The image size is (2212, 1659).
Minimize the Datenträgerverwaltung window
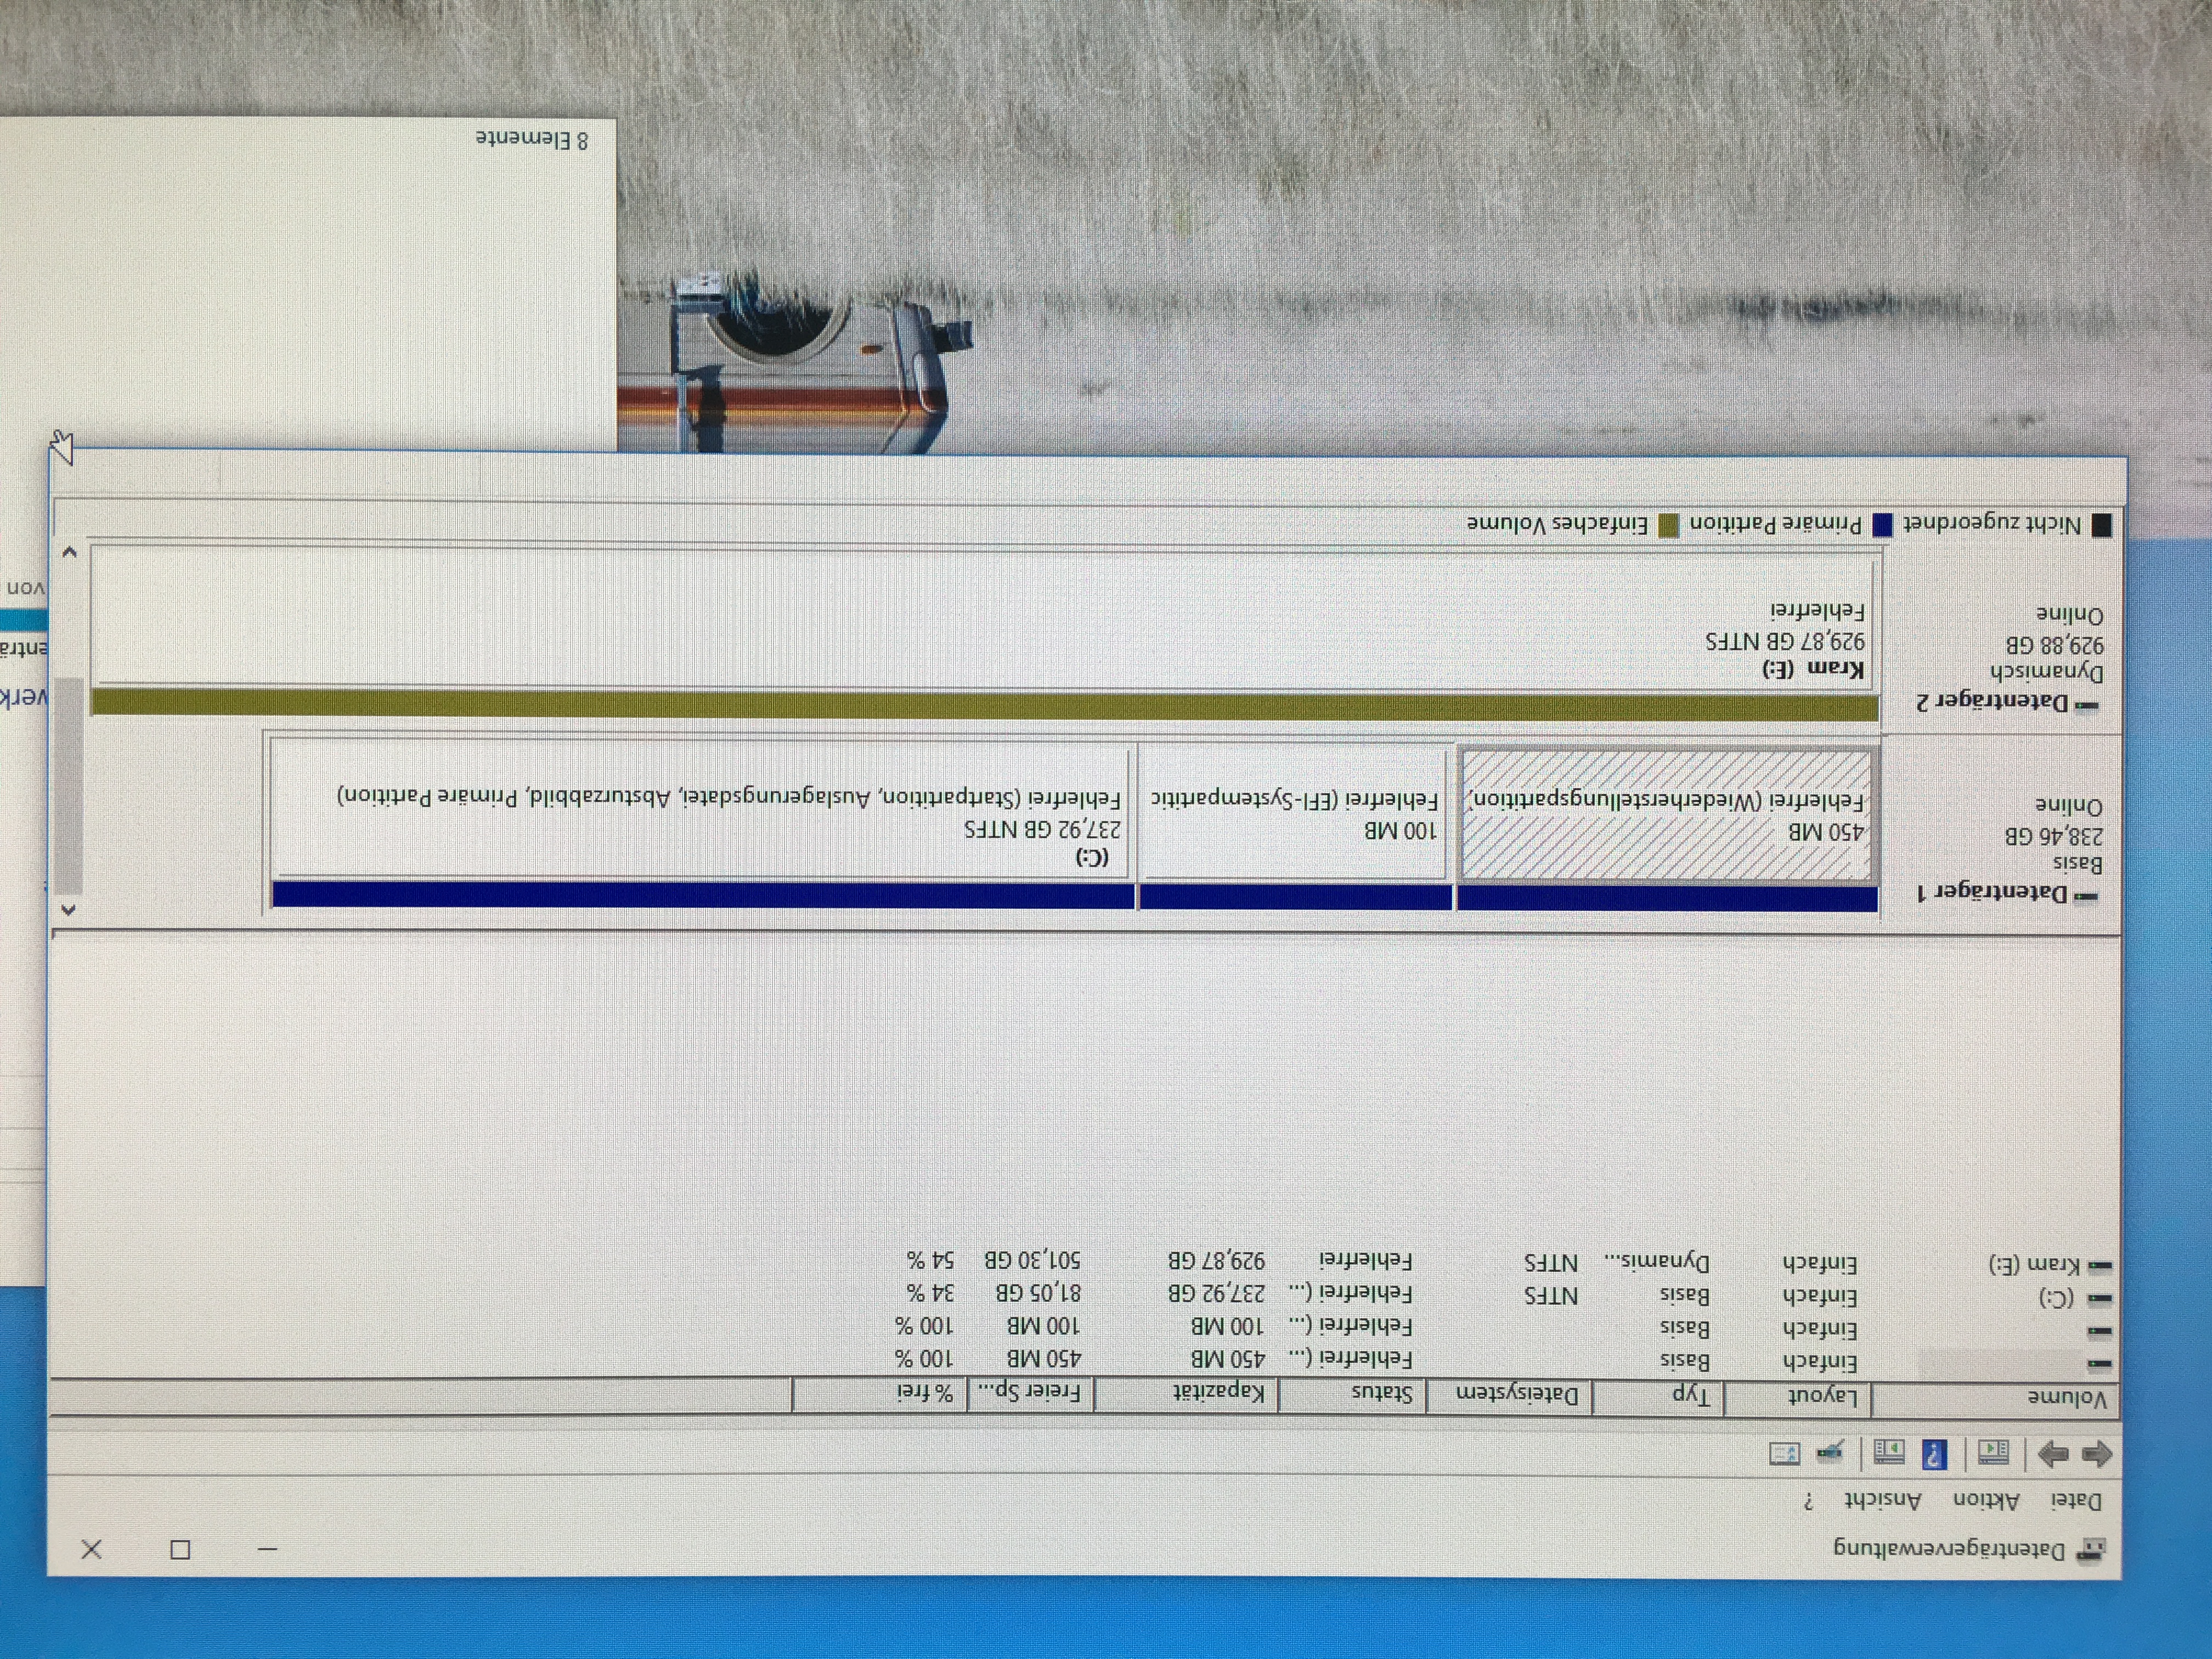coord(267,1549)
